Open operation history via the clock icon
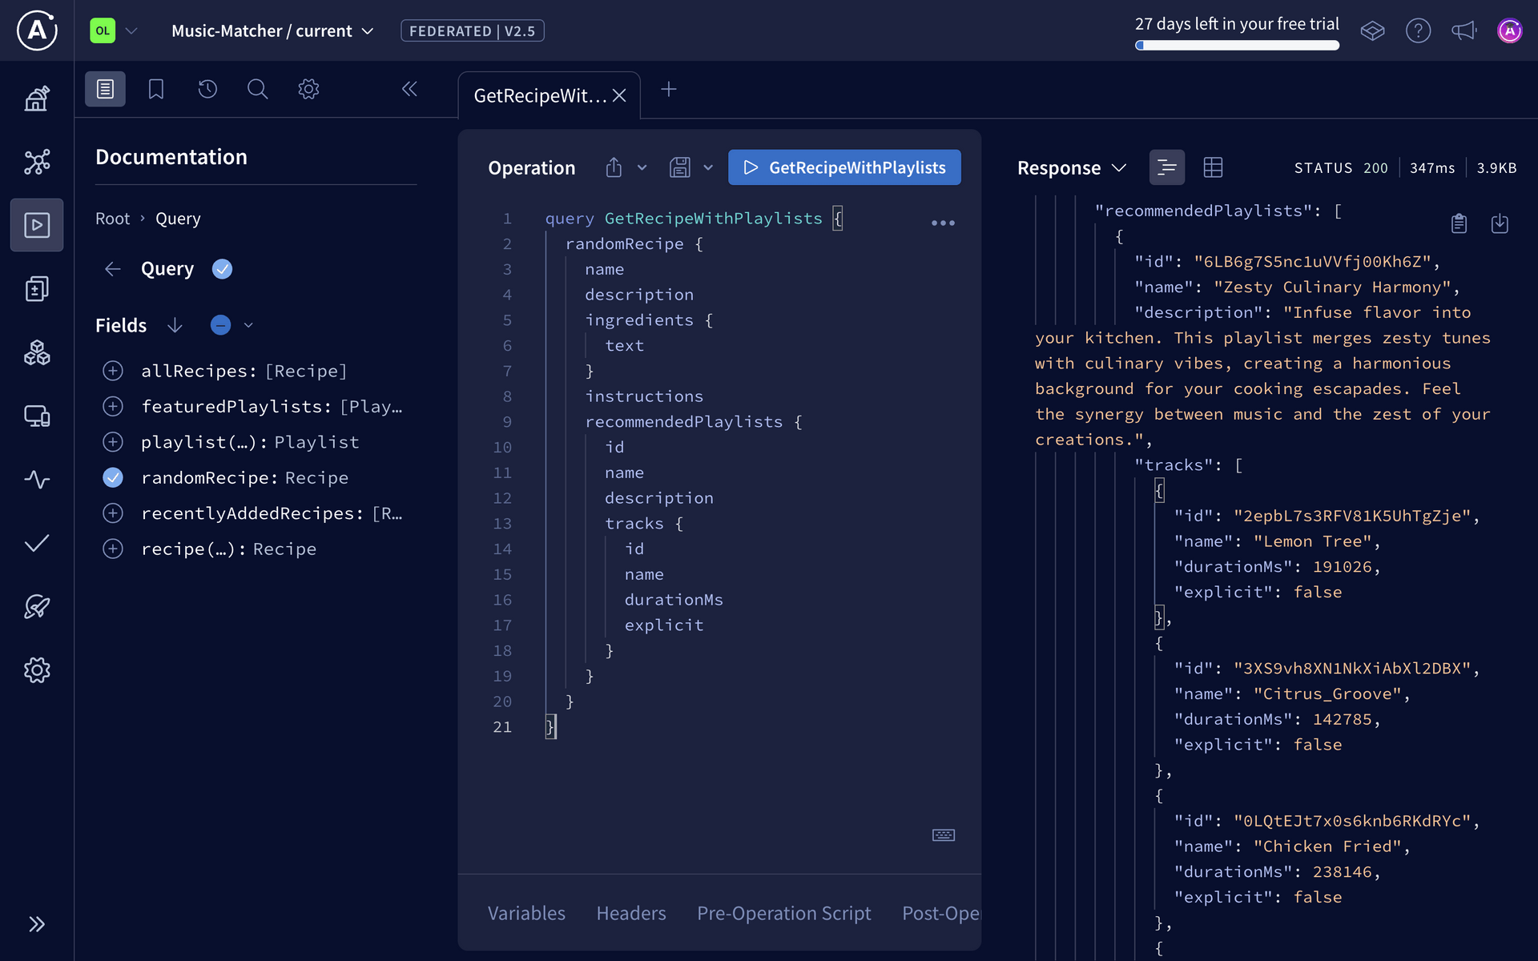Image resolution: width=1538 pixels, height=961 pixels. pyautogui.click(x=207, y=89)
